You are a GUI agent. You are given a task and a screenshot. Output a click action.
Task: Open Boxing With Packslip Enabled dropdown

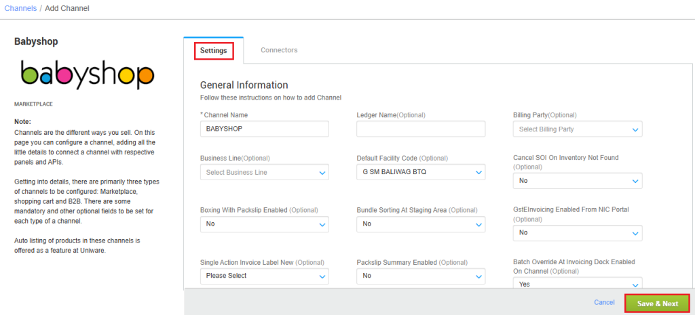coord(265,224)
